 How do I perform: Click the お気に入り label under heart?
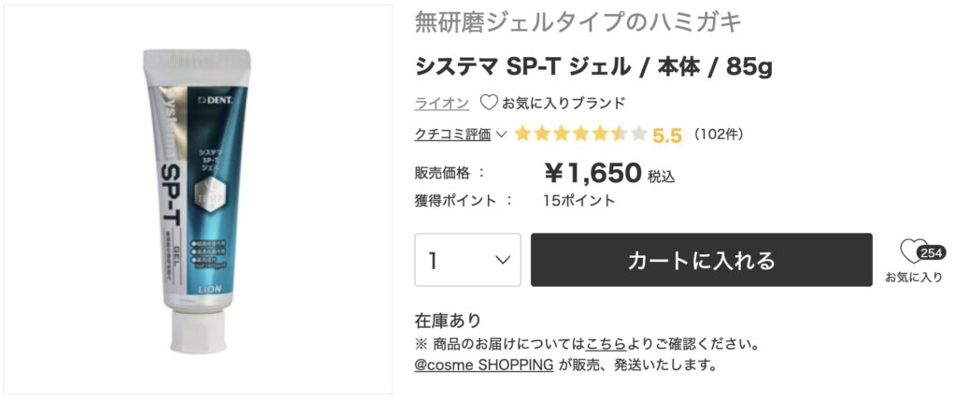(914, 278)
